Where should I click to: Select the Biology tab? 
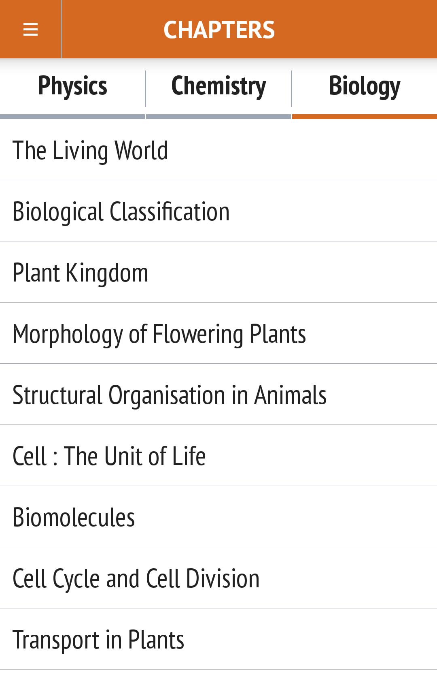(x=365, y=86)
